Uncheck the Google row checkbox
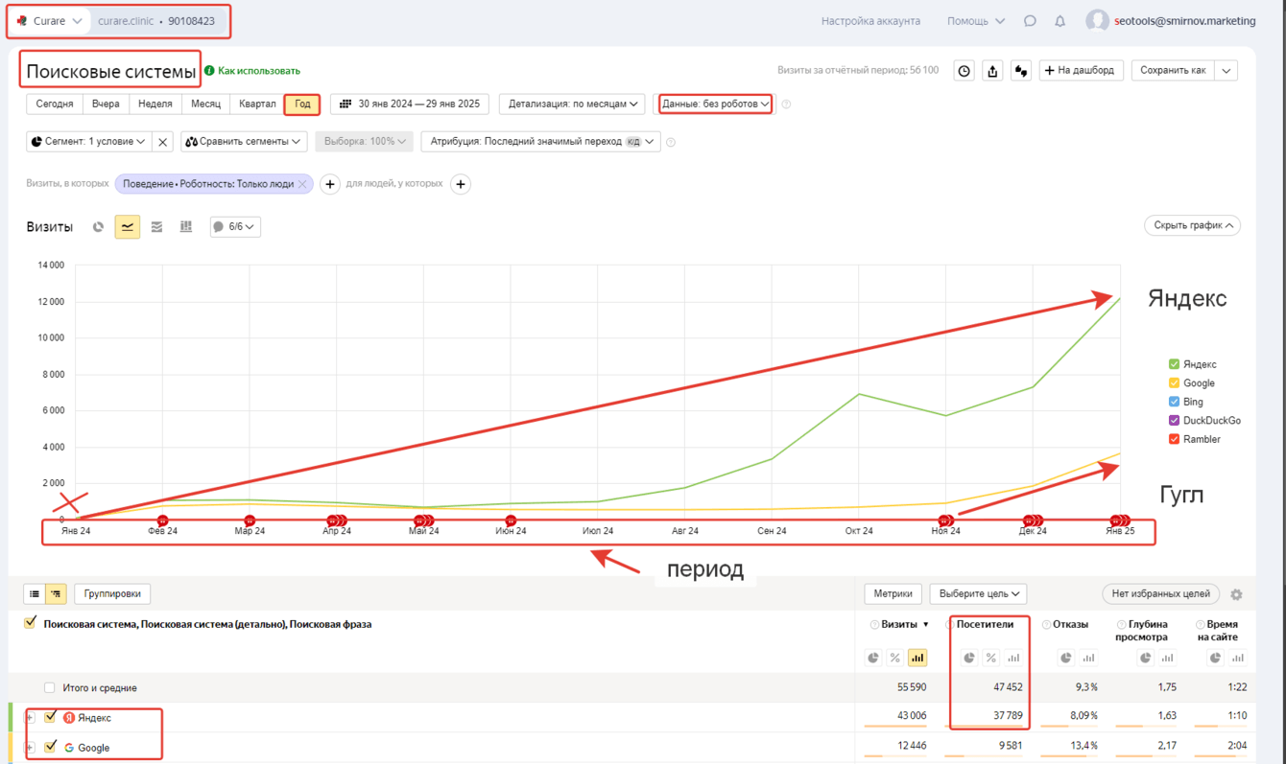Screen dimensions: 1286x764 (51, 747)
